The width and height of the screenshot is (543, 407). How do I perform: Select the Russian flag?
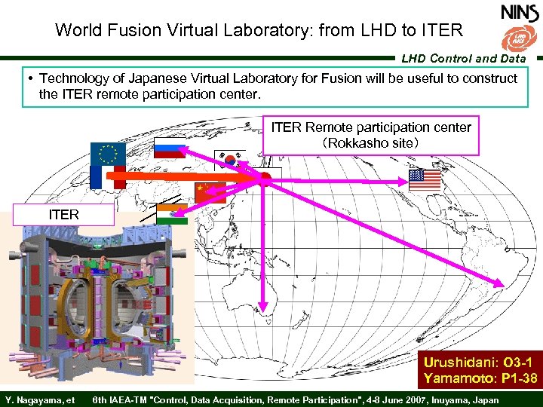(x=170, y=148)
